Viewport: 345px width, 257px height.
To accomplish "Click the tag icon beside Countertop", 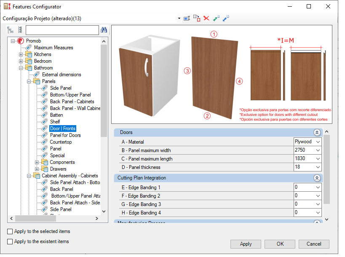I will (45, 142).
